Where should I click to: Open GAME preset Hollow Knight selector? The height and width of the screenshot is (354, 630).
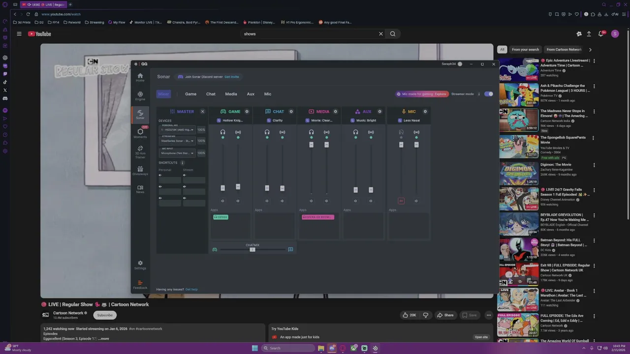[x=230, y=120]
